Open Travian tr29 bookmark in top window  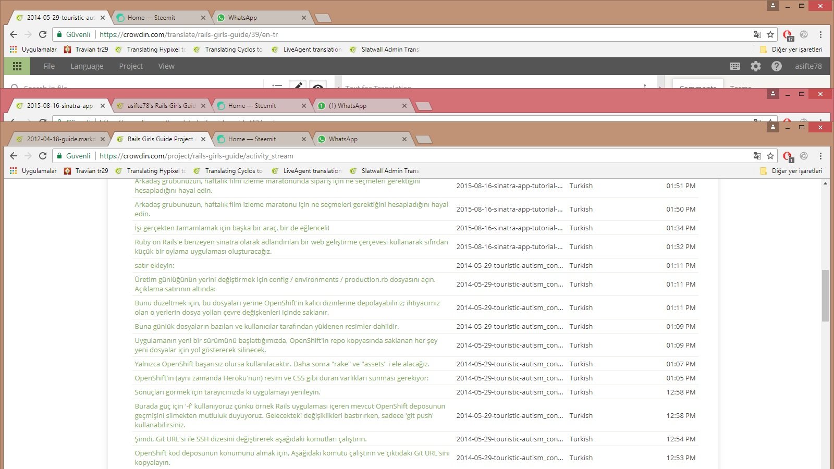point(86,50)
